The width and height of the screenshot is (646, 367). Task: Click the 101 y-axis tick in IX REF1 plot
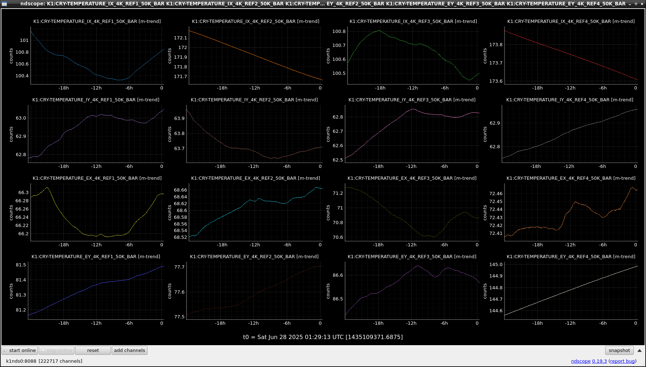tap(24, 40)
